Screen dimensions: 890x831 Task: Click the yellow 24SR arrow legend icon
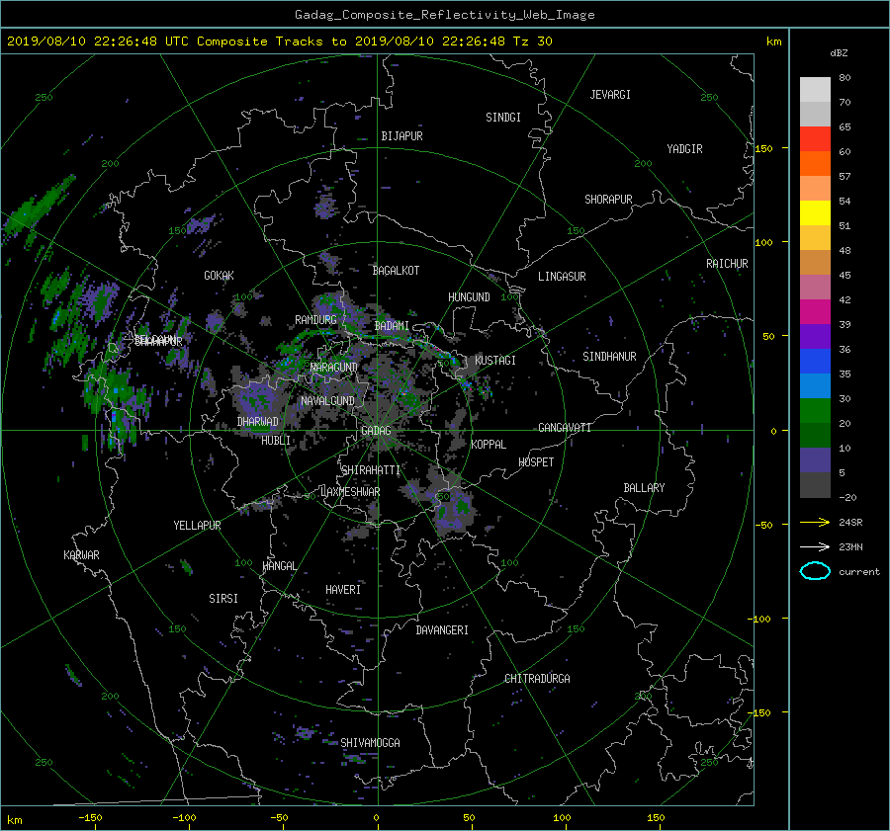pos(815,522)
